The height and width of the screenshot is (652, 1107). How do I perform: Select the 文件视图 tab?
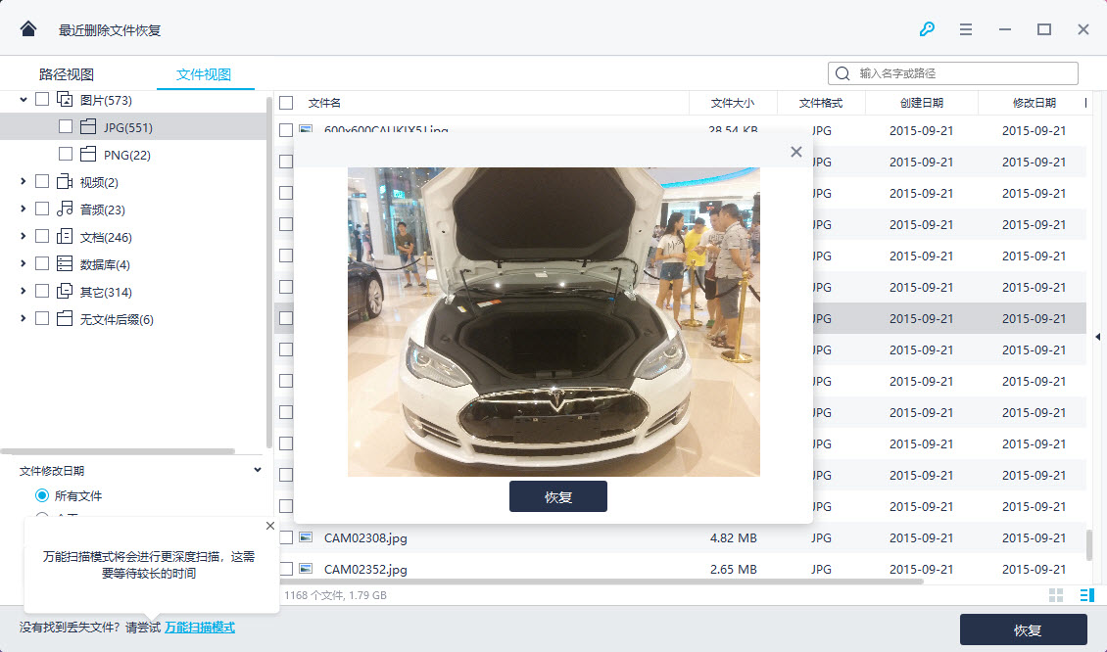coord(203,74)
